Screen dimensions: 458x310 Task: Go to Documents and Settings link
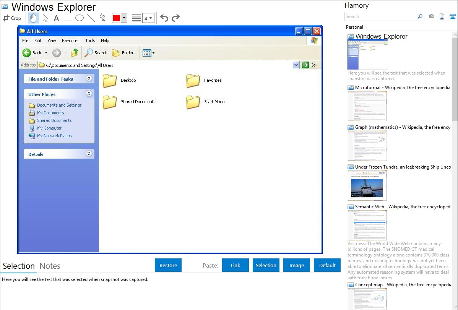coord(59,105)
